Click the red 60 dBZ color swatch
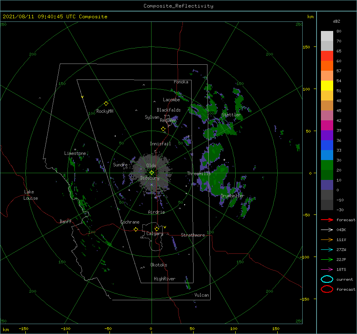Image resolution: width=357 pixels, height=334 pixels. (327, 56)
